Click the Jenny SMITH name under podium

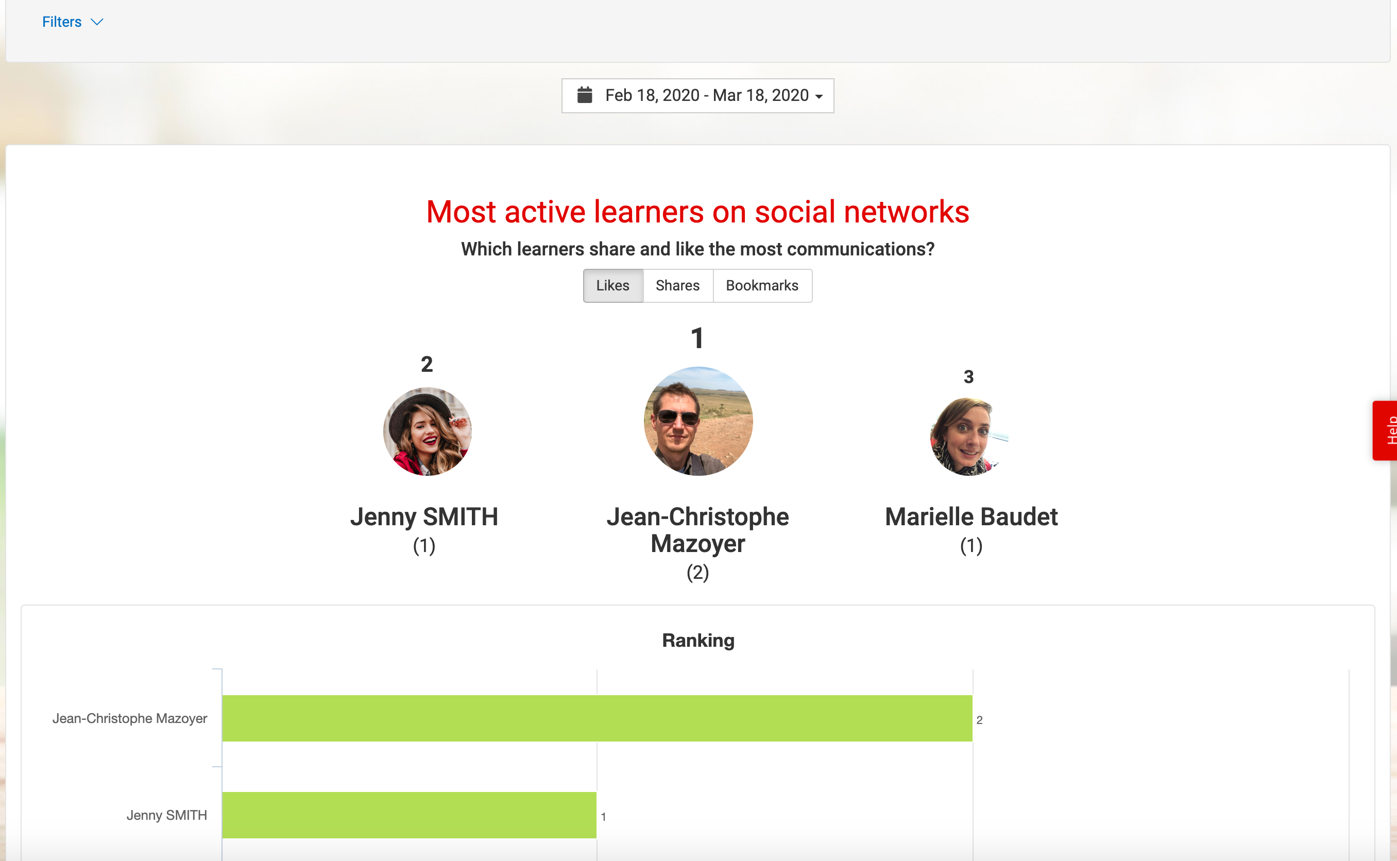tap(424, 516)
